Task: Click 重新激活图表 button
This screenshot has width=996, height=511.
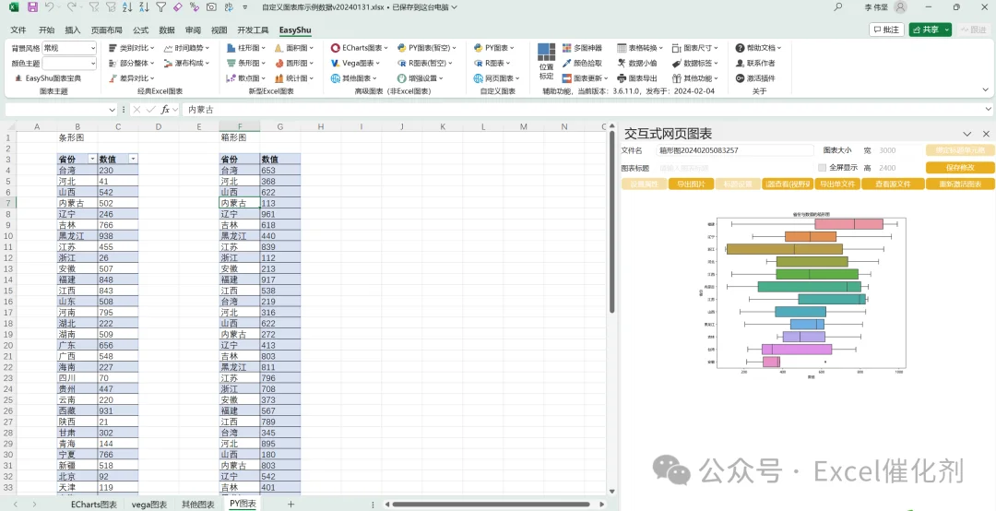Action: (x=960, y=184)
